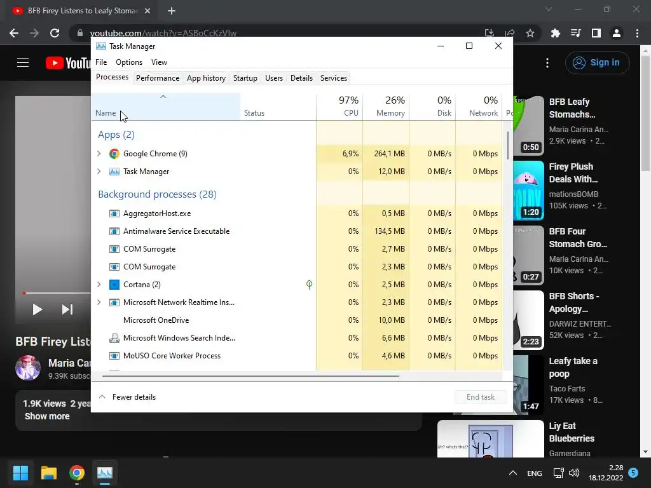The height and width of the screenshot is (488, 651).
Task: Click the ENG language indicator
Action: [x=534, y=473]
